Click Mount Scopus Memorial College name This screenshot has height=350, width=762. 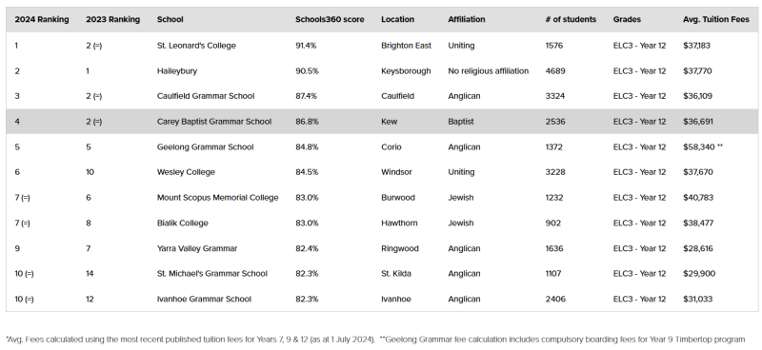[218, 198]
